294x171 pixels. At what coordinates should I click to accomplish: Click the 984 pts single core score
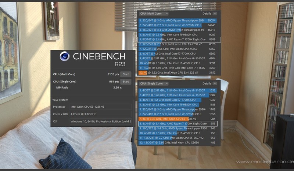point(114,82)
